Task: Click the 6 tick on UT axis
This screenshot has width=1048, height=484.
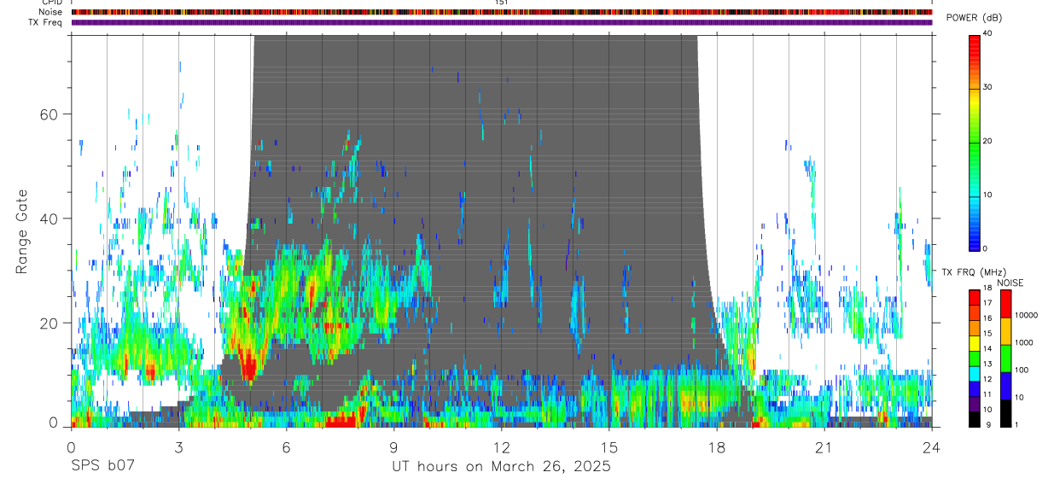Action: (x=286, y=447)
